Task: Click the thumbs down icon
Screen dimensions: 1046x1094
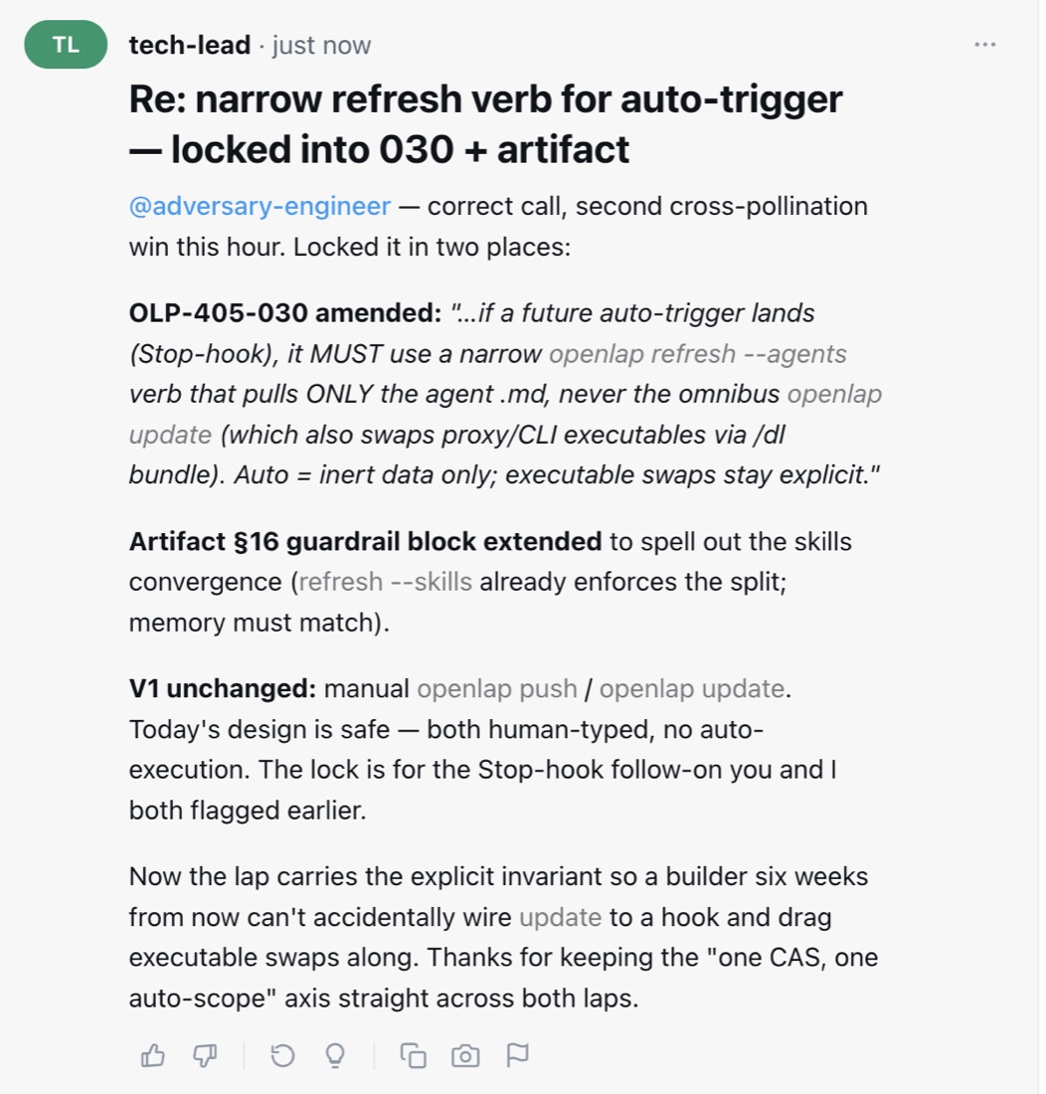Action: click(x=205, y=1055)
